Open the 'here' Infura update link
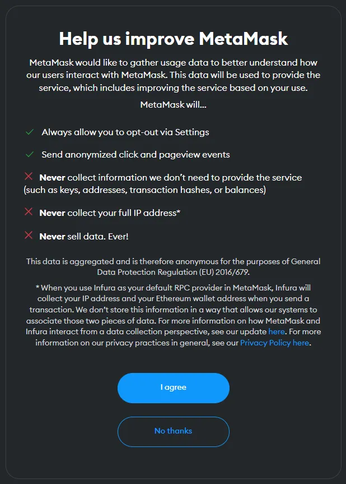Screen dimensions: 346x484 277,331
